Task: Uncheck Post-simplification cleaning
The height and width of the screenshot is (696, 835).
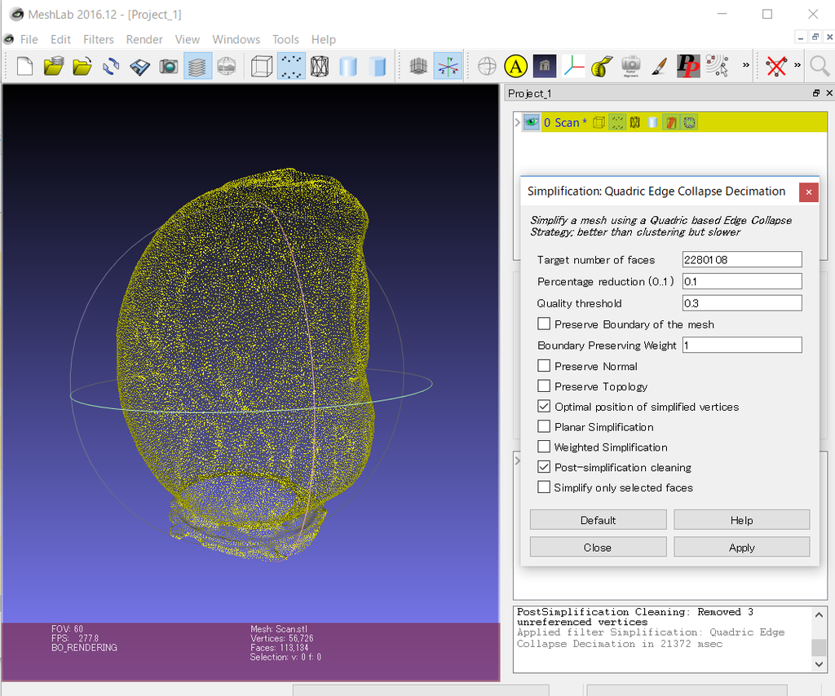Action: [x=544, y=467]
